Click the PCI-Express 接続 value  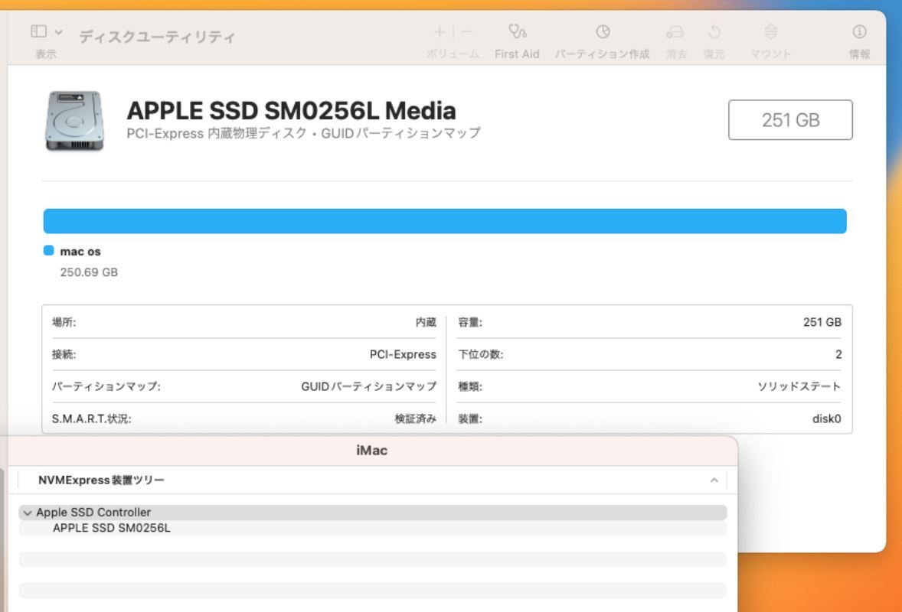[x=403, y=354]
